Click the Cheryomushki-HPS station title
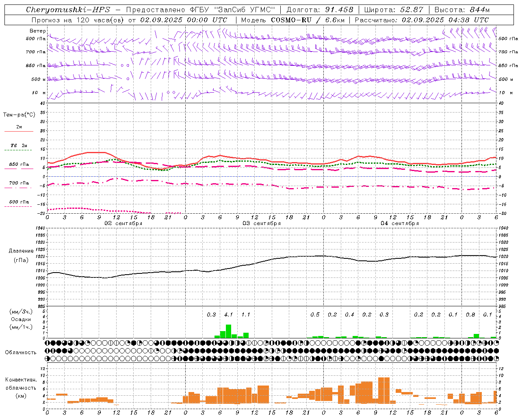This screenshot has width=520, height=416. click(68, 10)
